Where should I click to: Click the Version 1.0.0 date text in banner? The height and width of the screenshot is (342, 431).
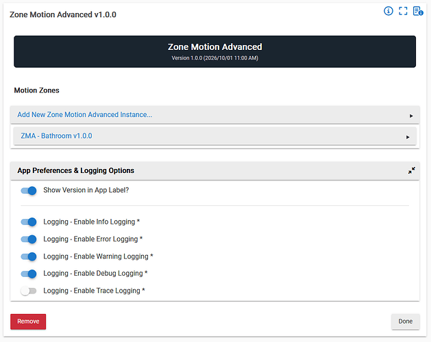coord(214,58)
